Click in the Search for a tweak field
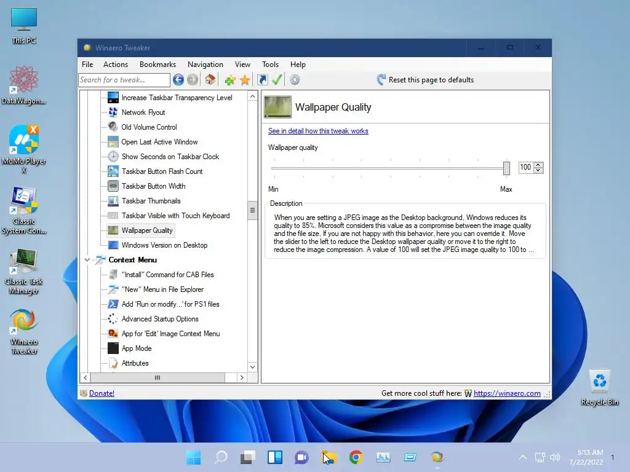The width and height of the screenshot is (630, 472). [124, 80]
